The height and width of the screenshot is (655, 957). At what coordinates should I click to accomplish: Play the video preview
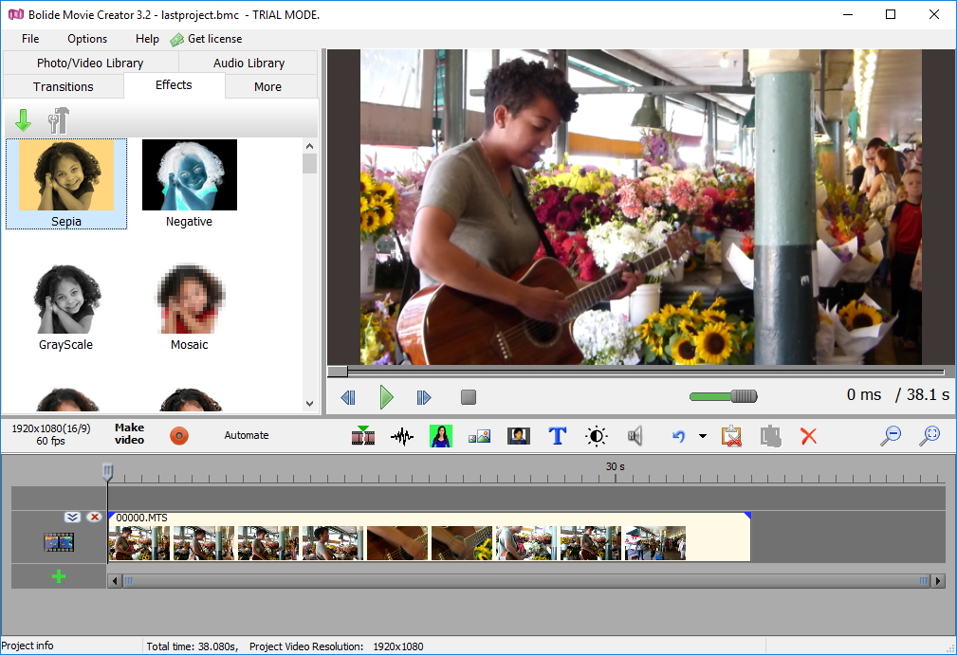tap(386, 397)
